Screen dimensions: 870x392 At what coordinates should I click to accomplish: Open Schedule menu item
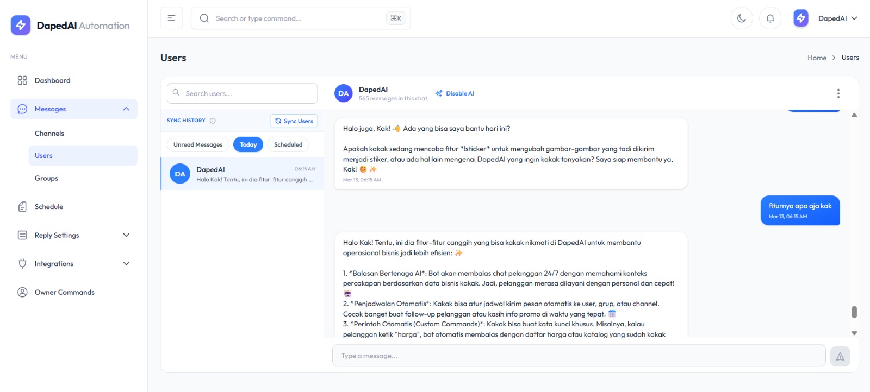pyautogui.click(x=74, y=207)
